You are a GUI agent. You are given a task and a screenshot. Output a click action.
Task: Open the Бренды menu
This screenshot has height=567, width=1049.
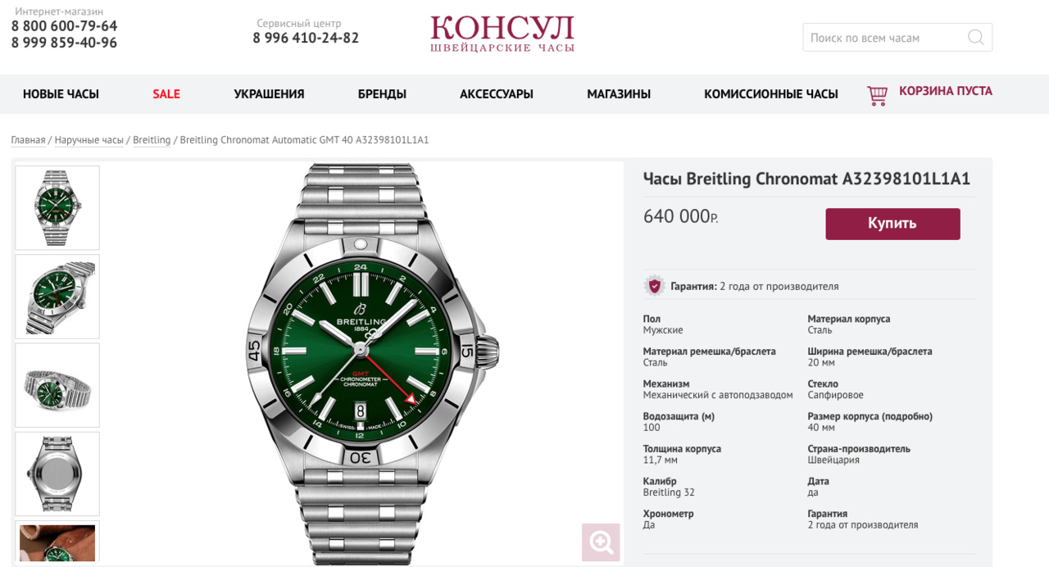[x=382, y=94]
